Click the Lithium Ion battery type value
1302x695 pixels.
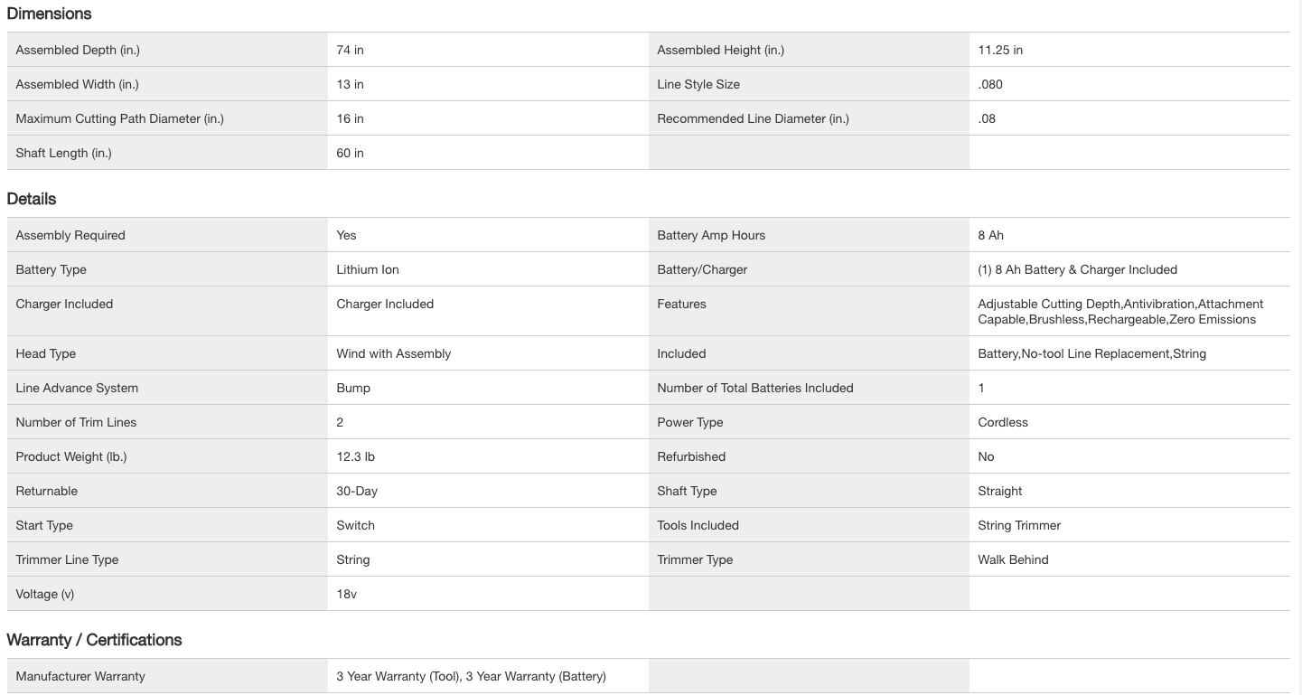click(368, 269)
